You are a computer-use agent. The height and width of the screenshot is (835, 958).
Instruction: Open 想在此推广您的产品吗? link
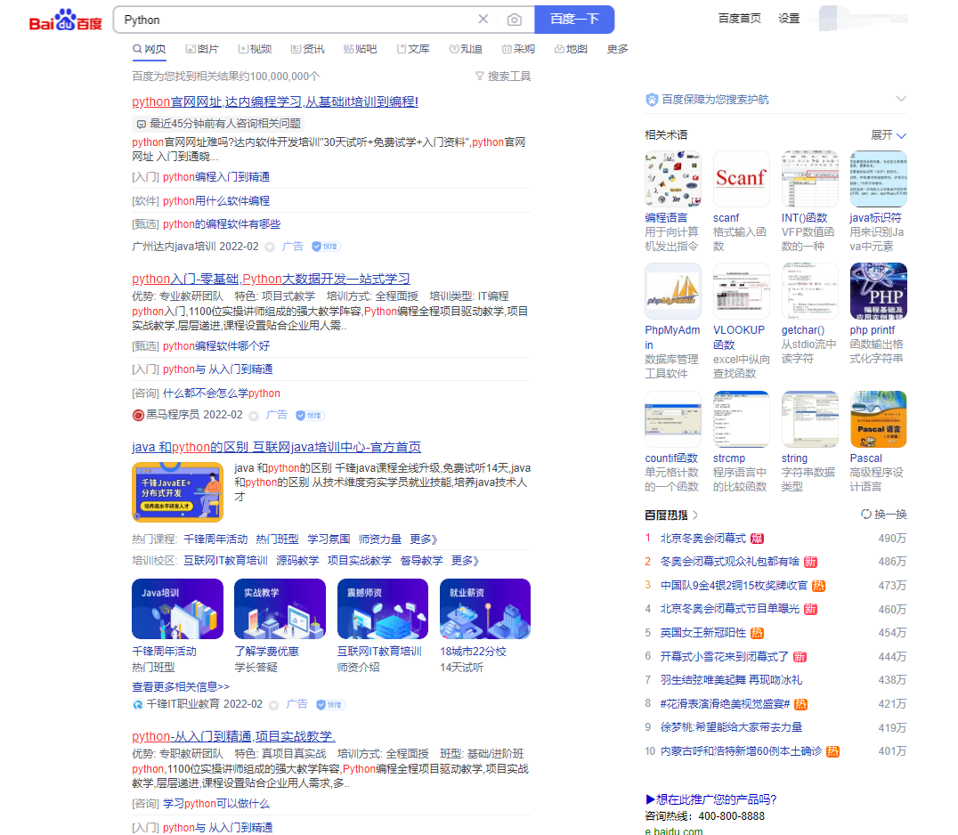tap(710, 799)
